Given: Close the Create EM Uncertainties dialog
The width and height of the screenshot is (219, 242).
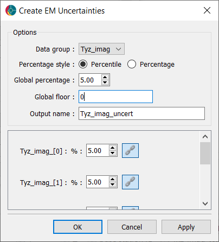Looking at the screenshot, I should (x=207, y=10).
